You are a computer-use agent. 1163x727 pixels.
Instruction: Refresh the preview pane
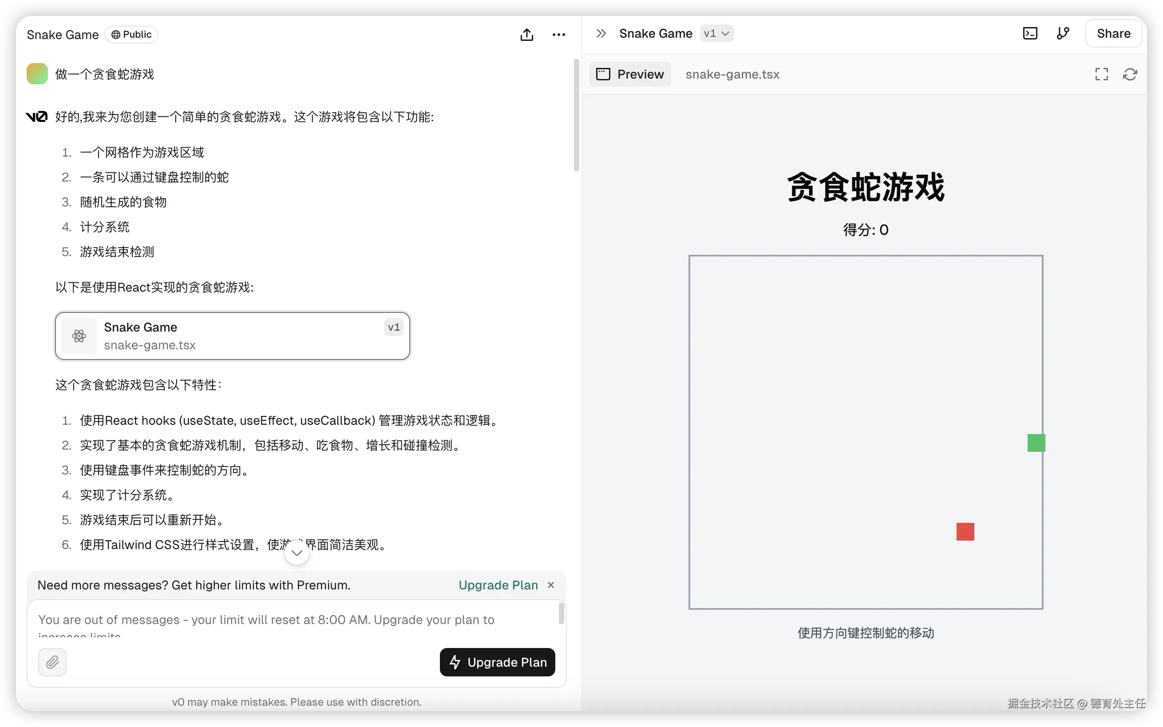coord(1129,74)
